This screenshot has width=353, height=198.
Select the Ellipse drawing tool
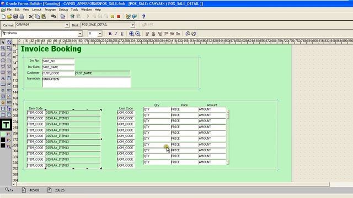coord(3,60)
